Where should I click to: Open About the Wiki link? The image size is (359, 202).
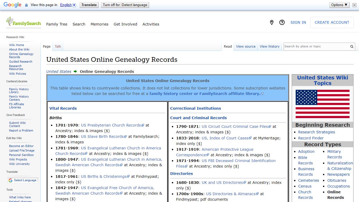point(19,49)
